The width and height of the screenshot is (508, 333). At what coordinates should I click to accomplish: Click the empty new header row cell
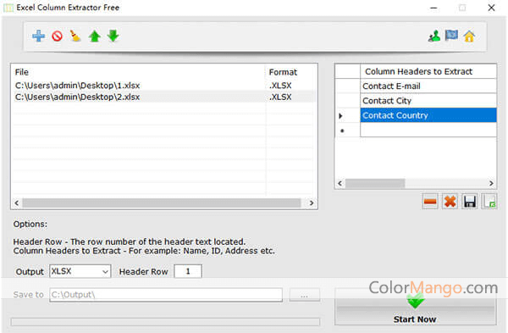coord(428,130)
